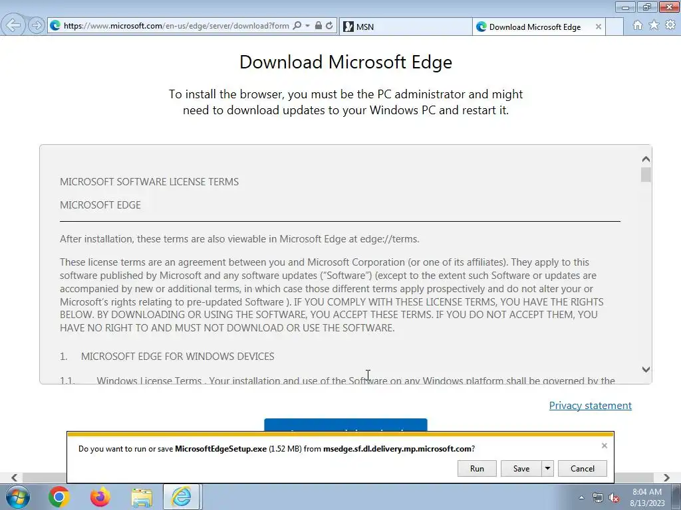Show hidden system tray icons
681x510 pixels.
pos(581,497)
